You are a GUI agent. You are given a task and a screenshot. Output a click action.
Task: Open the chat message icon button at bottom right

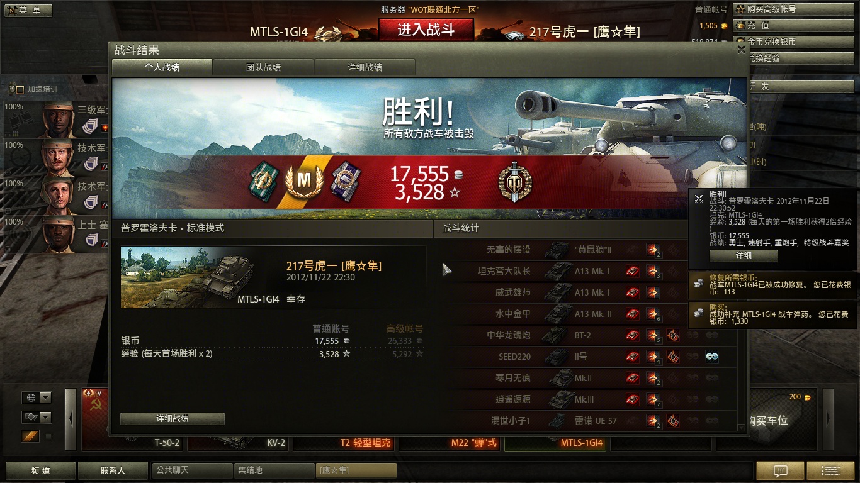(780, 470)
